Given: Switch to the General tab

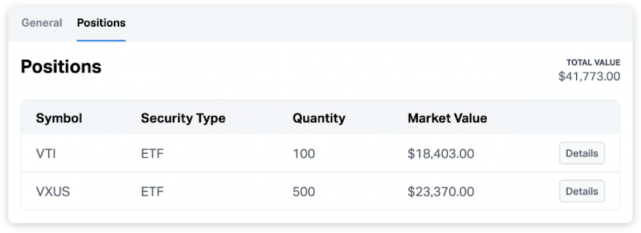Looking at the screenshot, I should click(42, 23).
